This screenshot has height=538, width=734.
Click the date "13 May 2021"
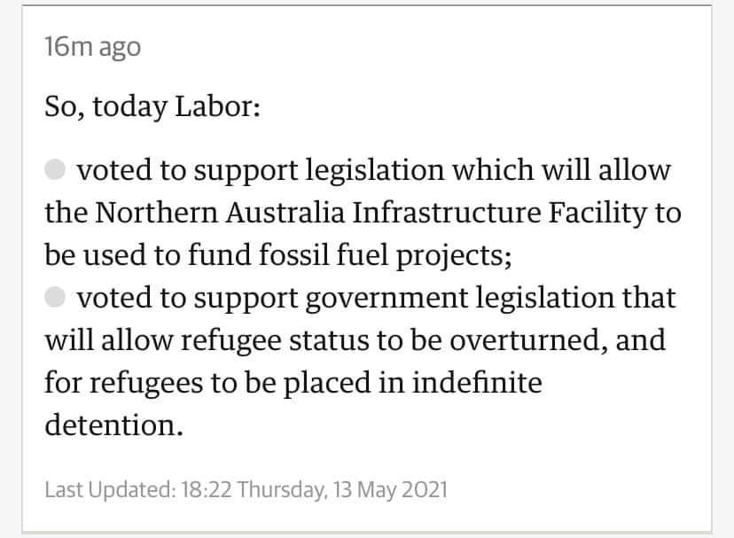(390, 490)
